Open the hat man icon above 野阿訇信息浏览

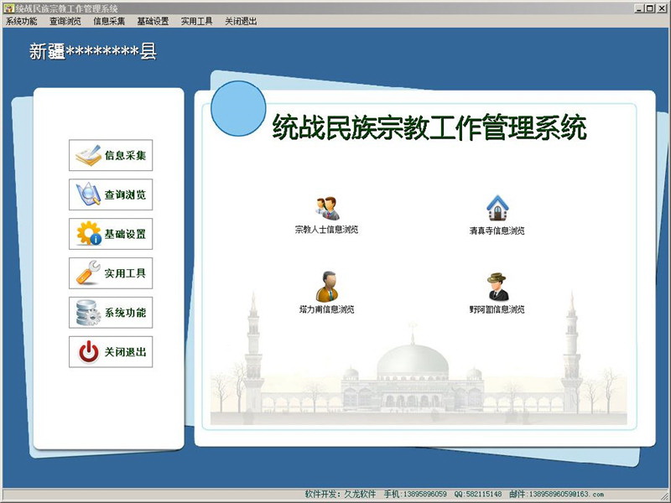coord(497,287)
